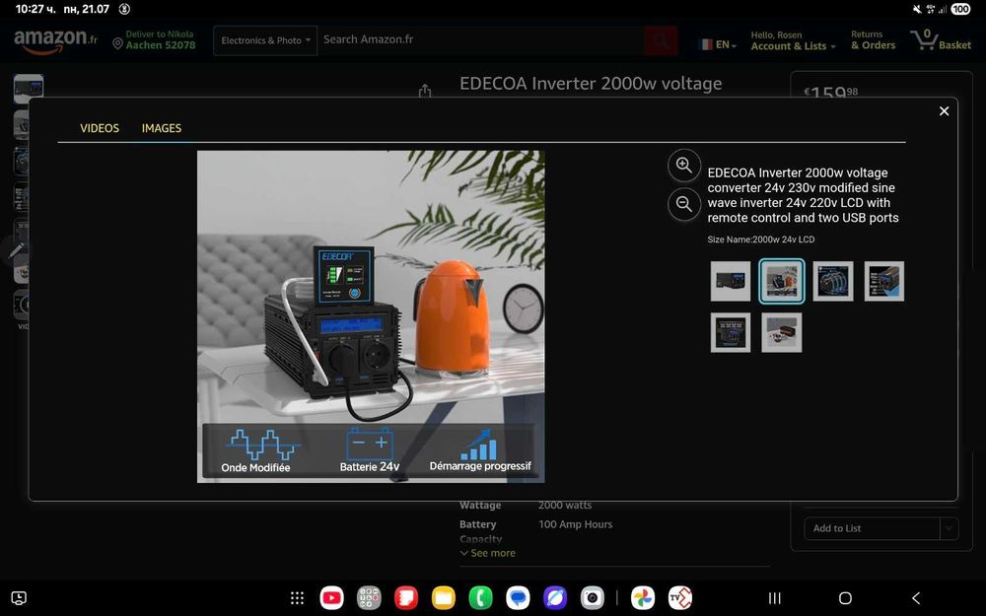
Task: Click the share icon beside the product title
Action: tap(425, 91)
